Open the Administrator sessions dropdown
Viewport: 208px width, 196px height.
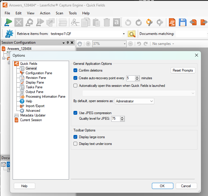[134, 101]
